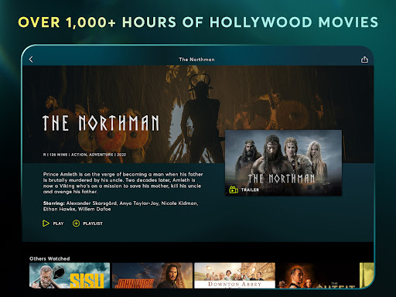Open the fourth Others Watched movie poster
The width and height of the screenshot is (396, 297).
coord(317,275)
